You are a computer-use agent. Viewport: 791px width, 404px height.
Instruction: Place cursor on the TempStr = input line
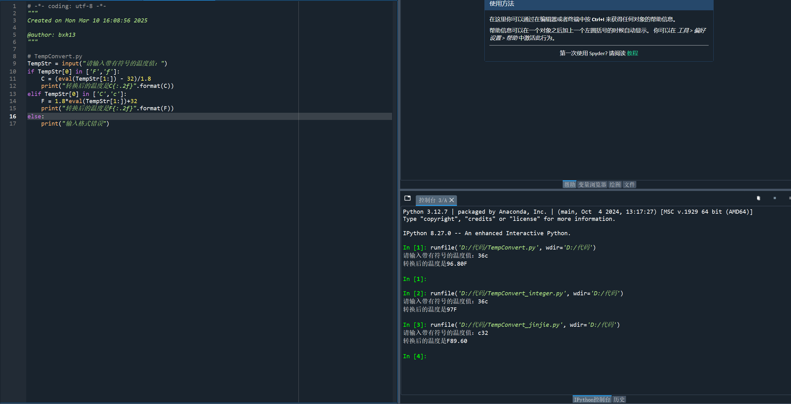(x=97, y=64)
